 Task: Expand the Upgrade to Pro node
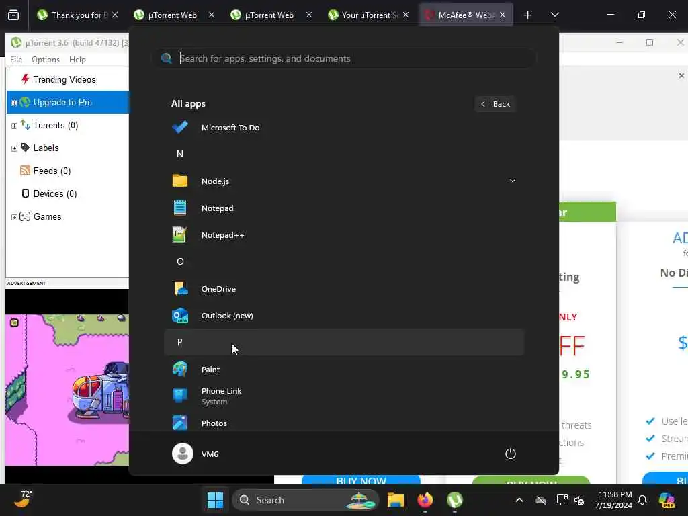(x=14, y=103)
